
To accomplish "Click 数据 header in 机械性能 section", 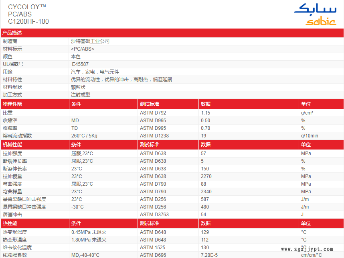I will tap(206, 145).
